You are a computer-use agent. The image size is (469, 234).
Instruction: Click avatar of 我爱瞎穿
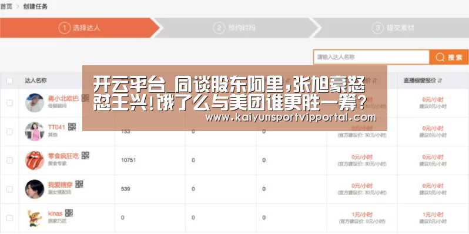coord(35,189)
